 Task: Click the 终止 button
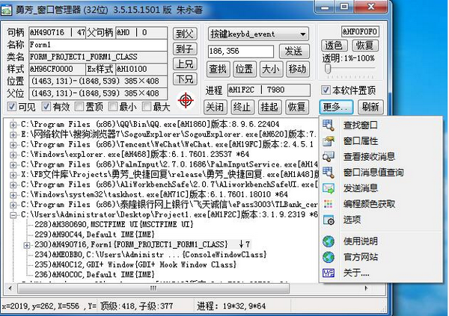(242, 108)
